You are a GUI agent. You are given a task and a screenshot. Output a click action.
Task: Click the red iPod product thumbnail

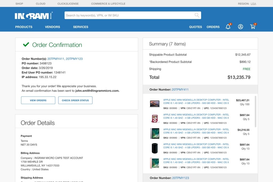[155, 118]
